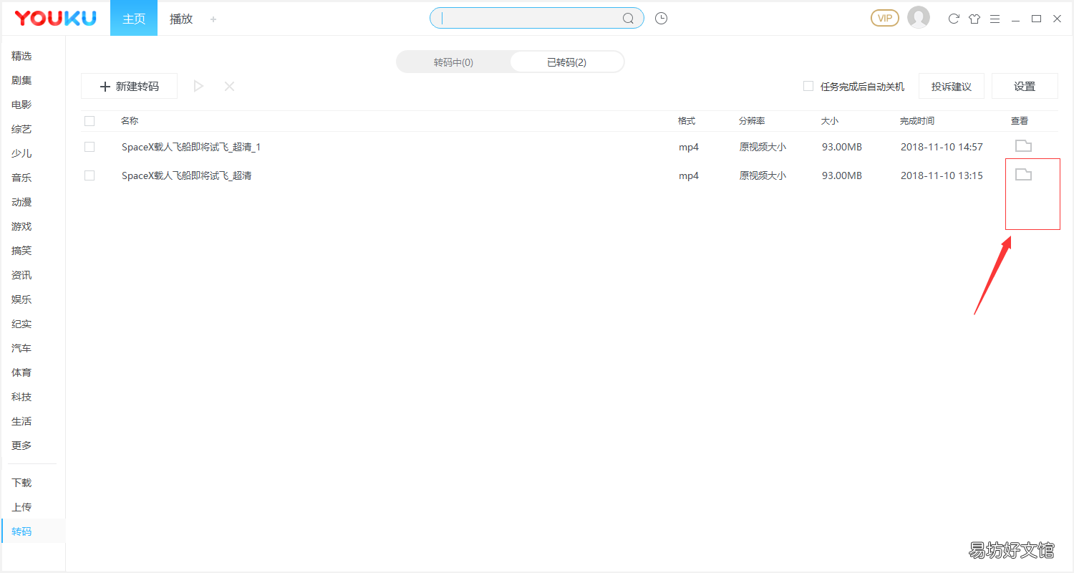The height and width of the screenshot is (573, 1074).
Task: Click the 2018-11-10 13:15 completion time
Action: pyautogui.click(x=942, y=175)
